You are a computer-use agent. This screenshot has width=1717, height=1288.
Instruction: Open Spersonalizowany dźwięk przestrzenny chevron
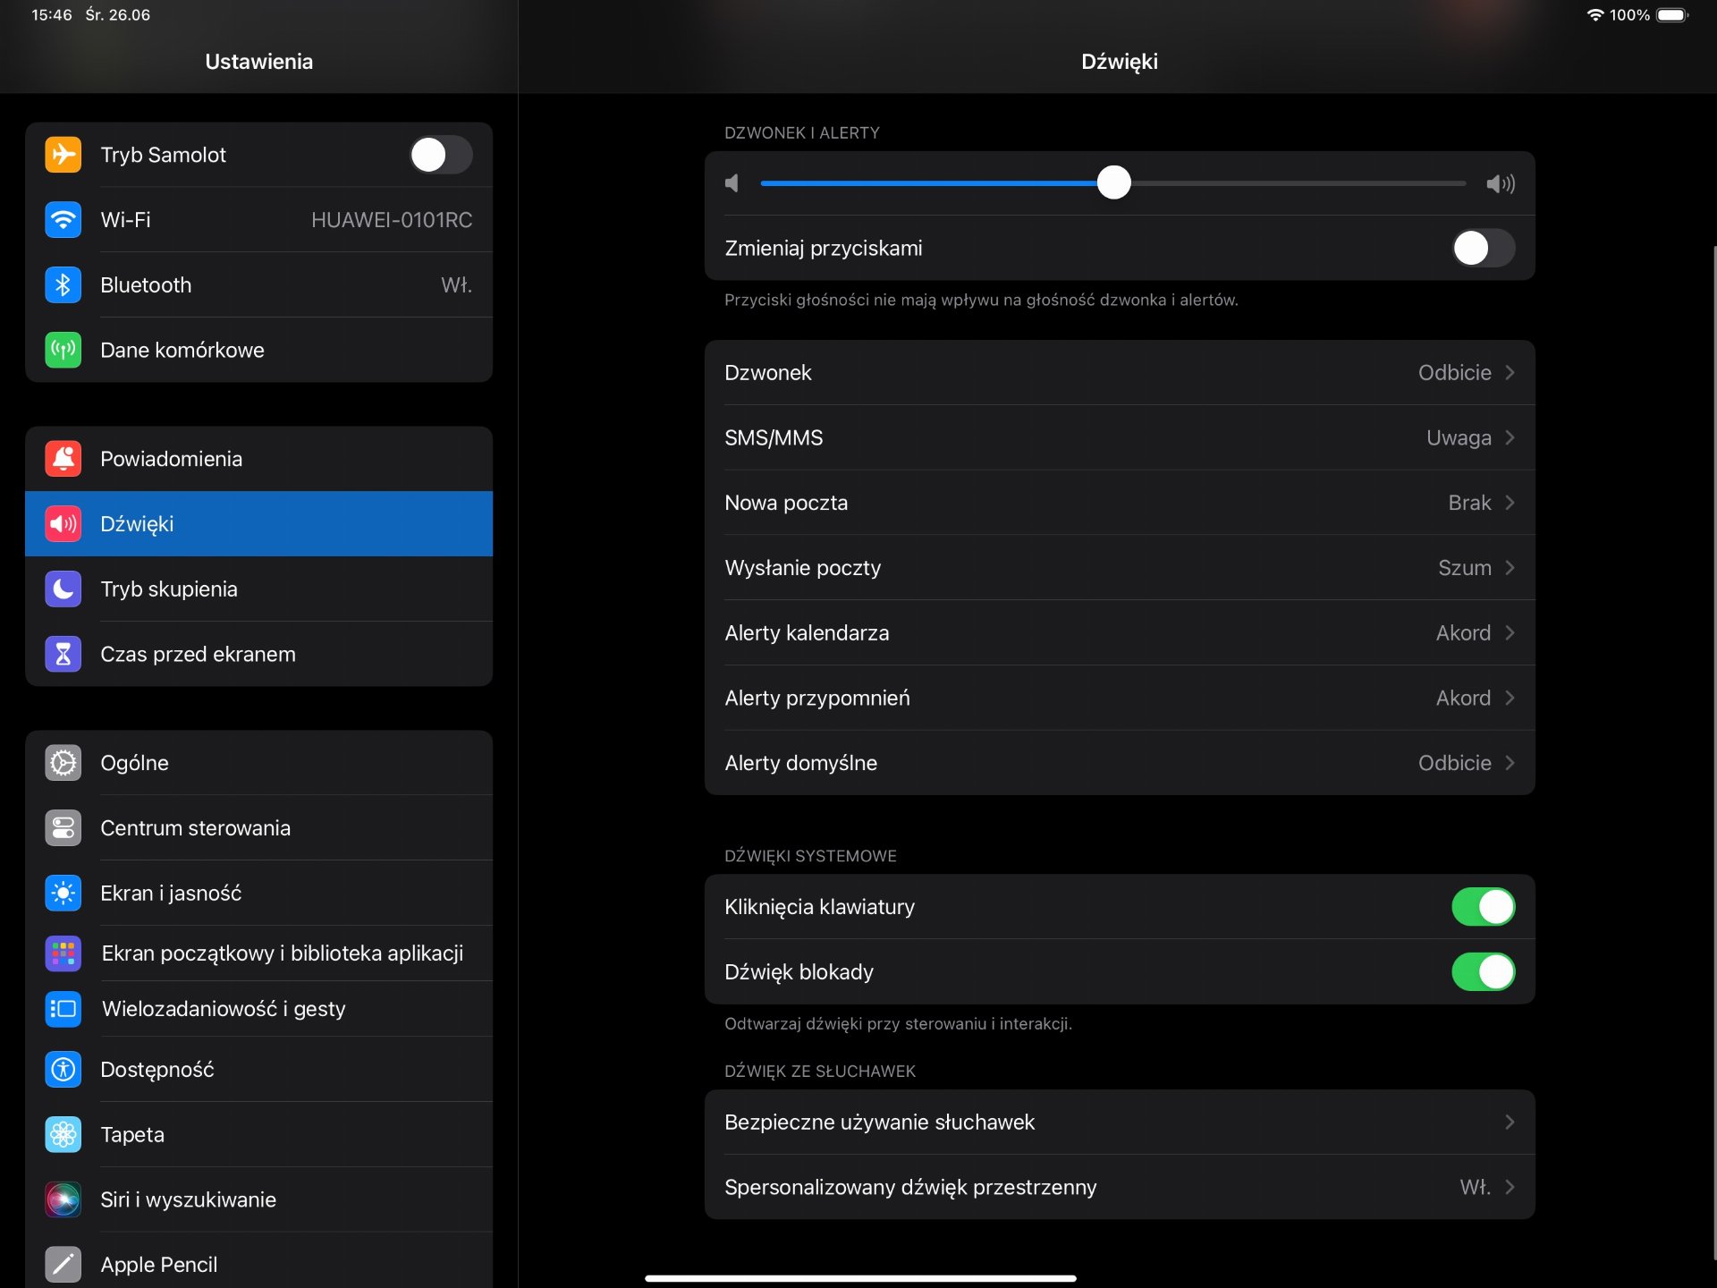tap(1510, 1188)
